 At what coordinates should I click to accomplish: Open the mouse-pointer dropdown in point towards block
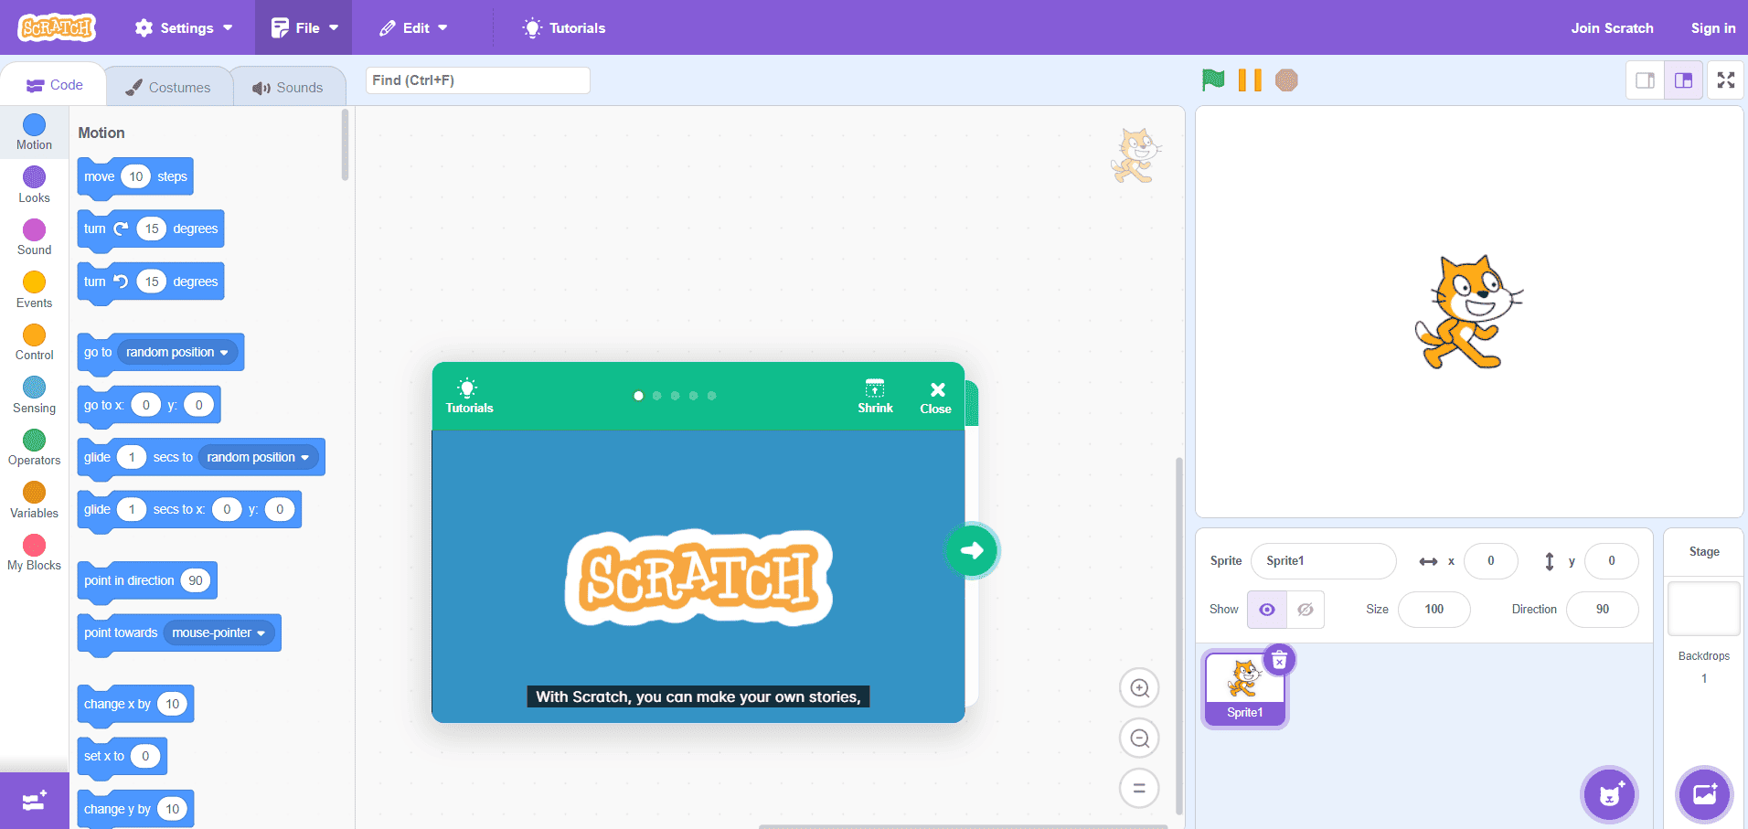218,632
